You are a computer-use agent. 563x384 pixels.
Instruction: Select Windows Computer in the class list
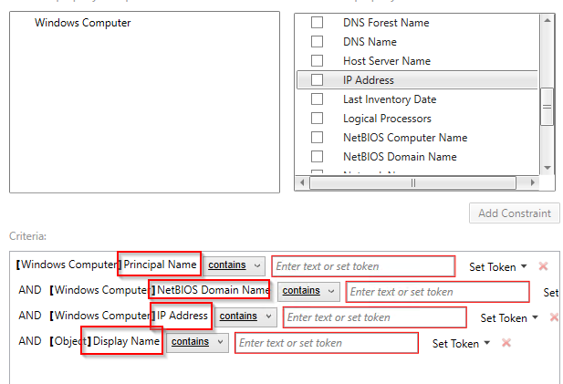pos(83,23)
